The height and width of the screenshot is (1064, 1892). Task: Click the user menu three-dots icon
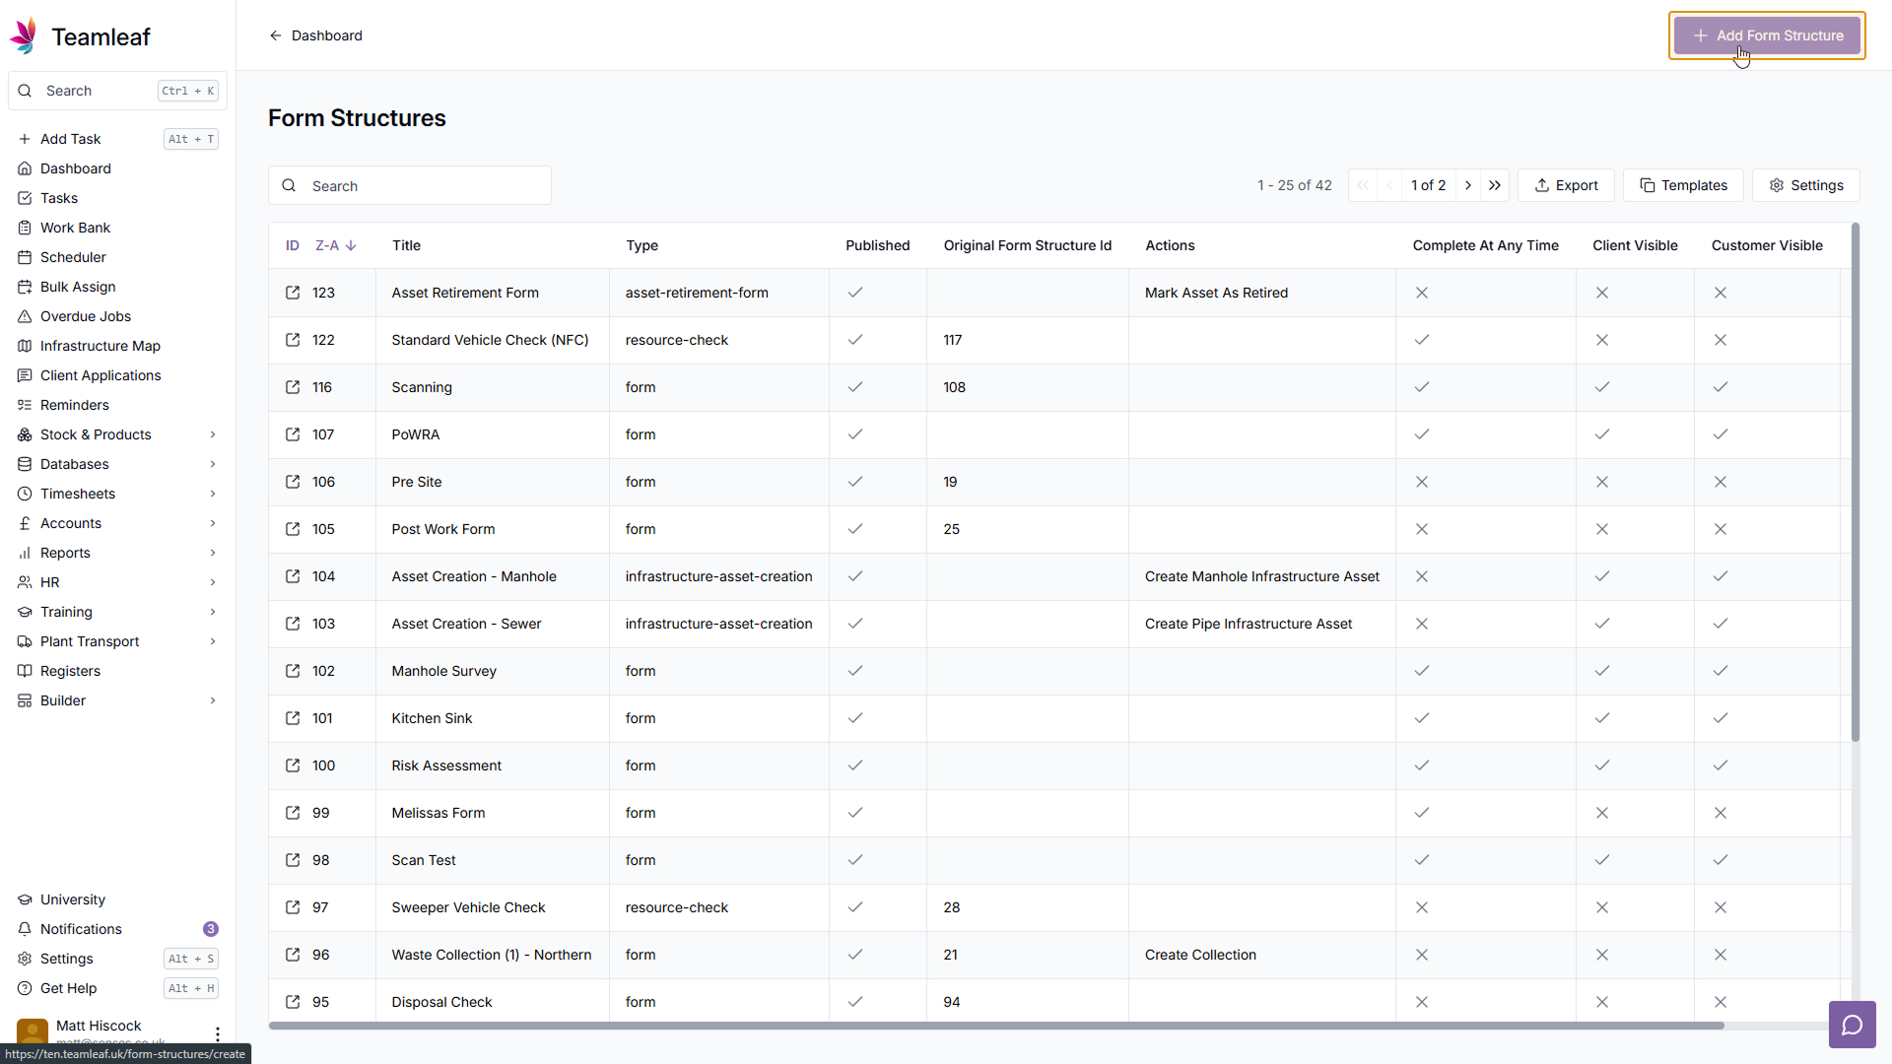(x=218, y=1033)
